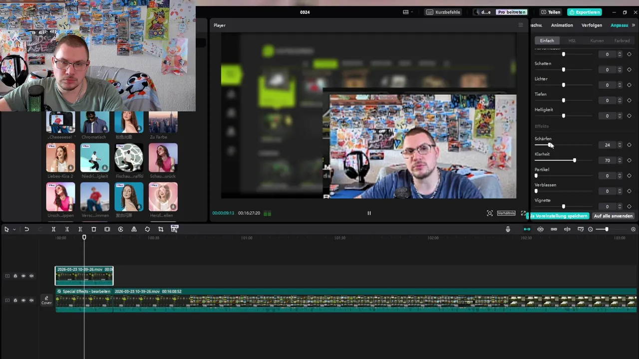Select the Einfach adjustment sub-tab
Screen dimensions: 639x359
click(547, 40)
